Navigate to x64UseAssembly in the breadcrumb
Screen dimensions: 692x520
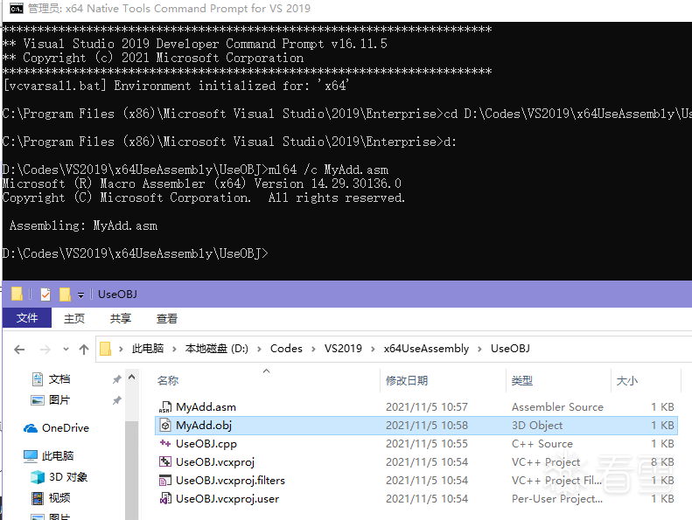tap(426, 349)
